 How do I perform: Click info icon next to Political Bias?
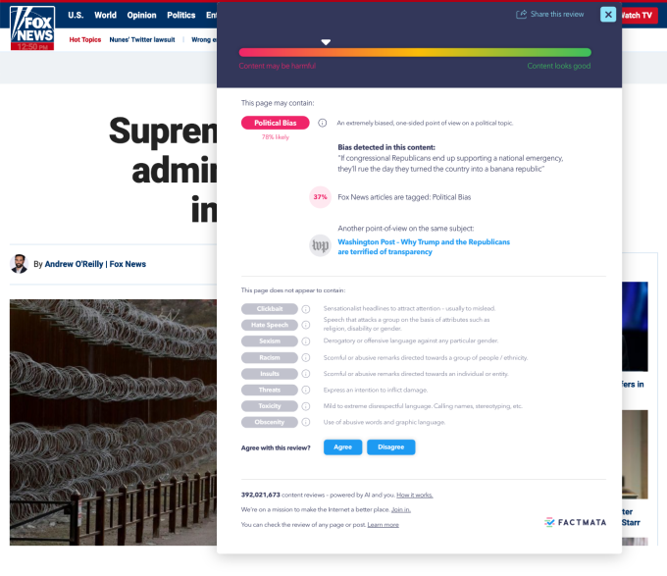[x=323, y=123]
